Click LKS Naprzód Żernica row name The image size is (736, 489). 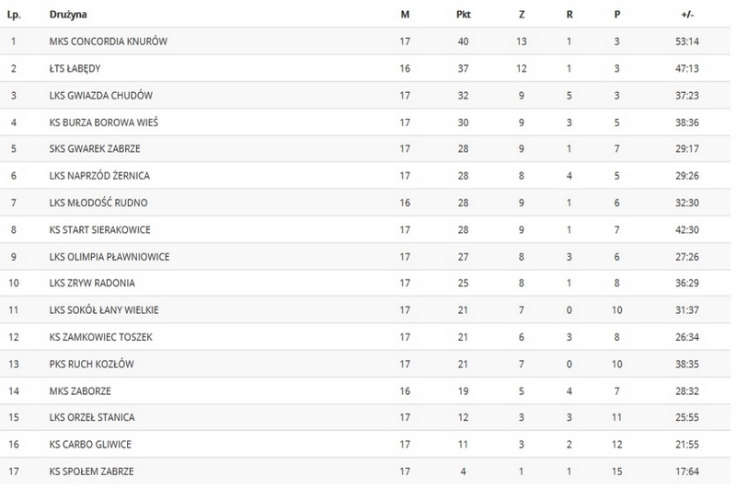coord(99,176)
